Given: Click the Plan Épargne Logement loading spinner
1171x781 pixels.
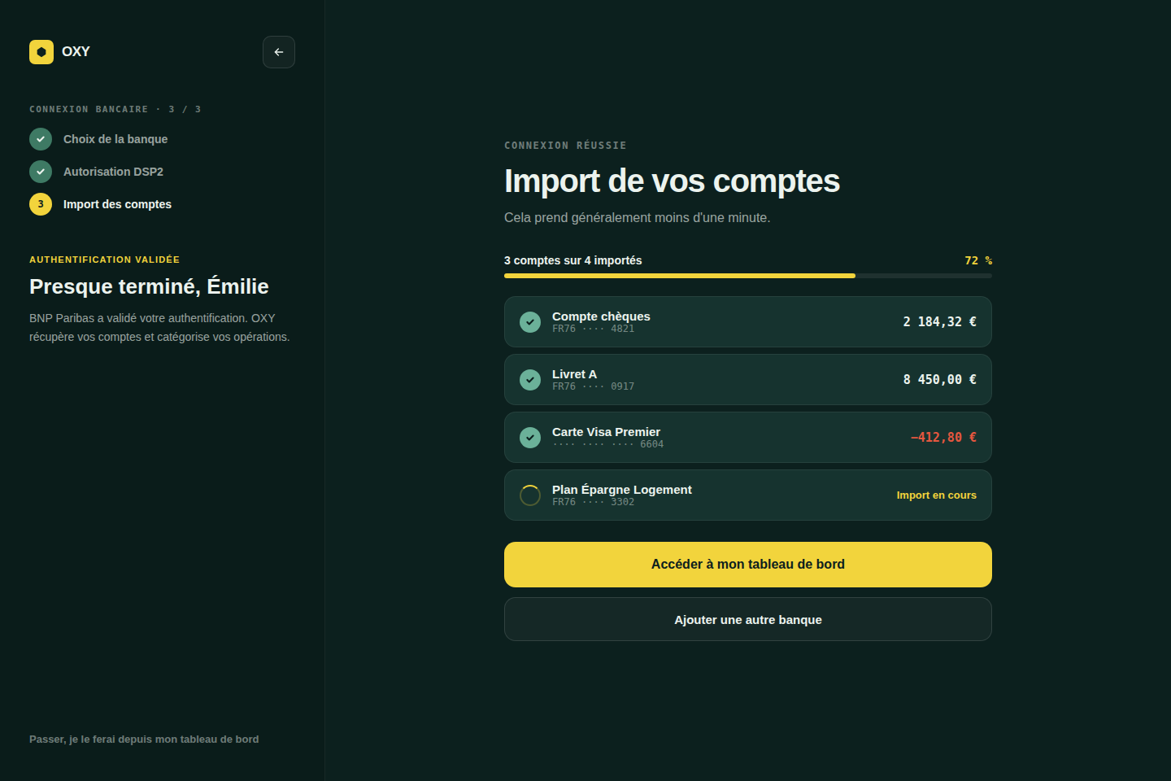Looking at the screenshot, I should [x=530, y=495].
